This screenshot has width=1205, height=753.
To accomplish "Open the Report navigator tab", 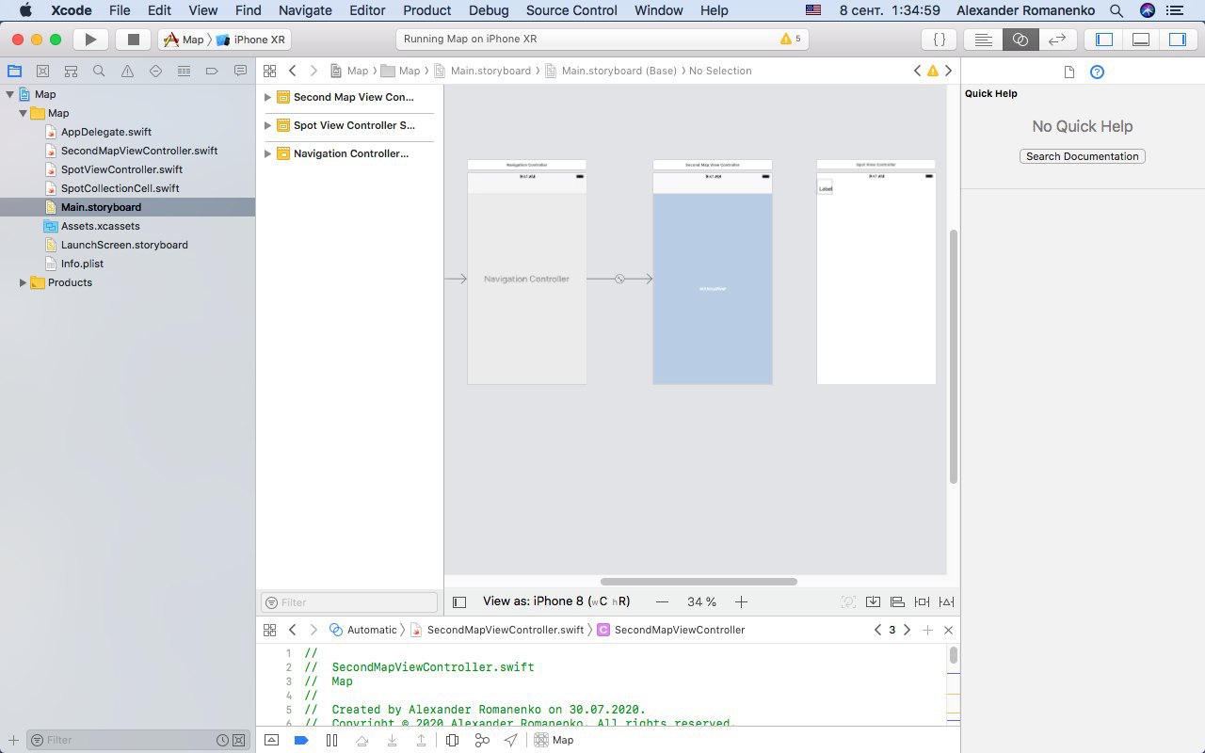I will tap(240, 71).
